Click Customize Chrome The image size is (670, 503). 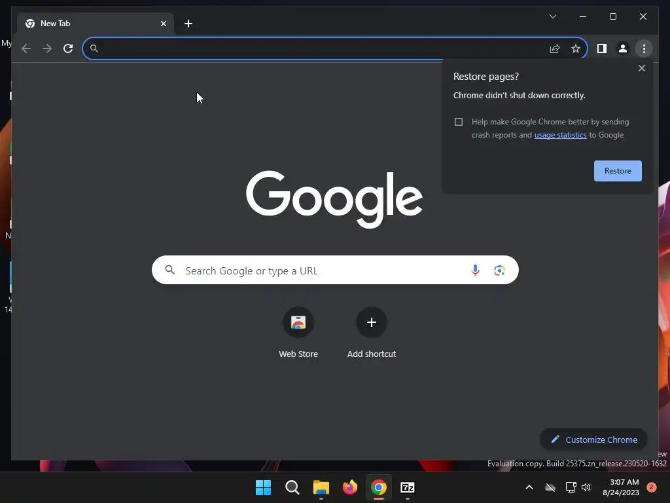click(593, 439)
